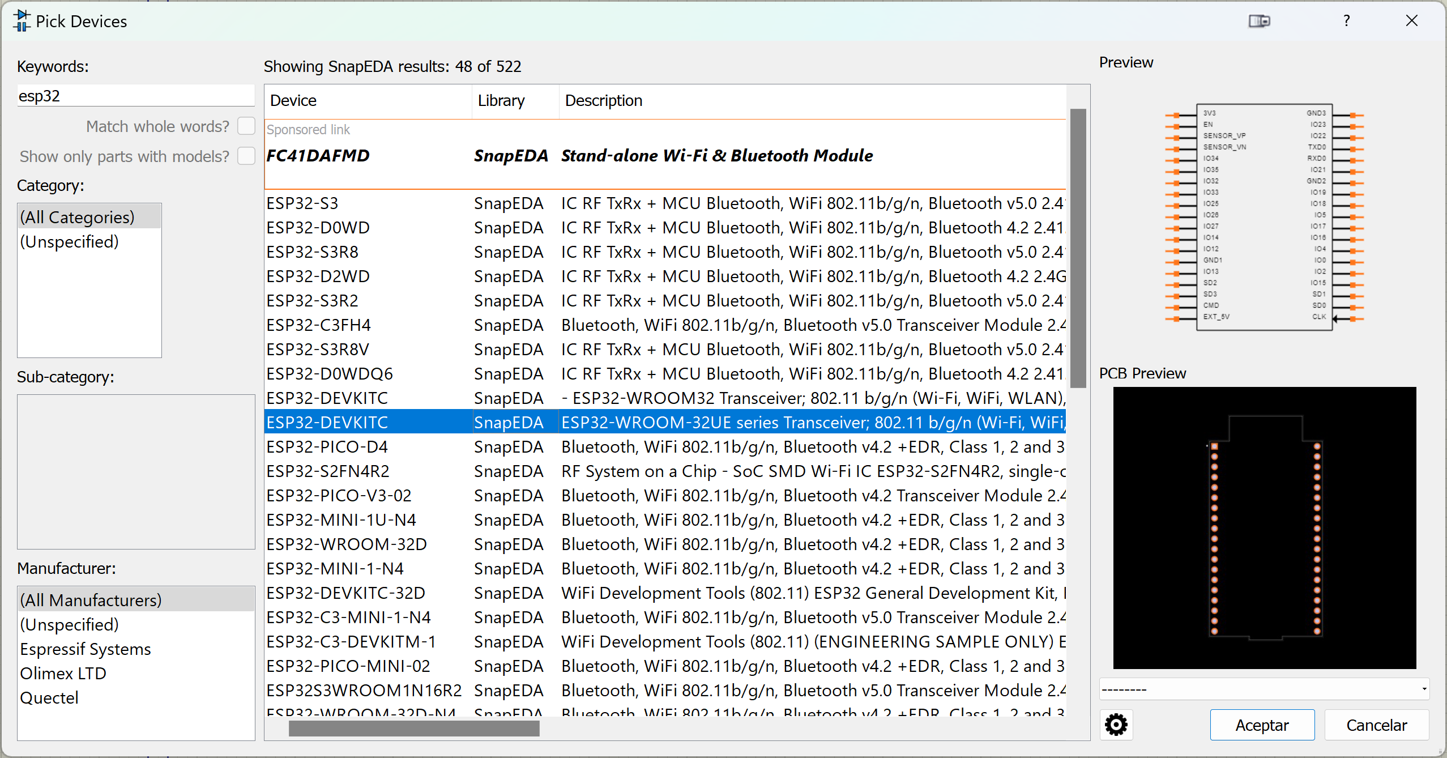The image size is (1447, 758).
Task: Click the Cancelar button
Action: tap(1377, 725)
